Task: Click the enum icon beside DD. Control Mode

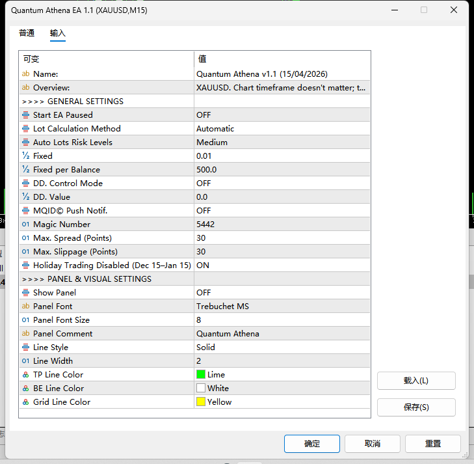Action: pyautogui.click(x=26, y=184)
